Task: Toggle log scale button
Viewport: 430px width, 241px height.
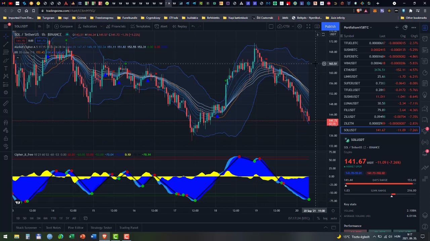Action: pyautogui.click(x=325, y=218)
